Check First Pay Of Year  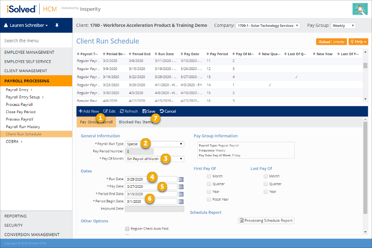[209, 192]
